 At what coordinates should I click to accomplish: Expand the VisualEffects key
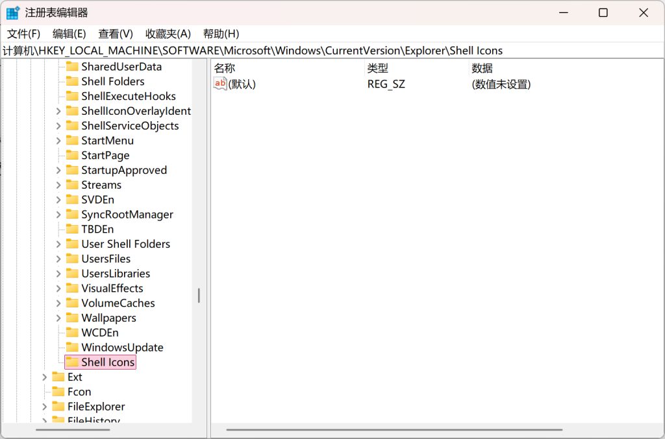click(x=58, y=289)
